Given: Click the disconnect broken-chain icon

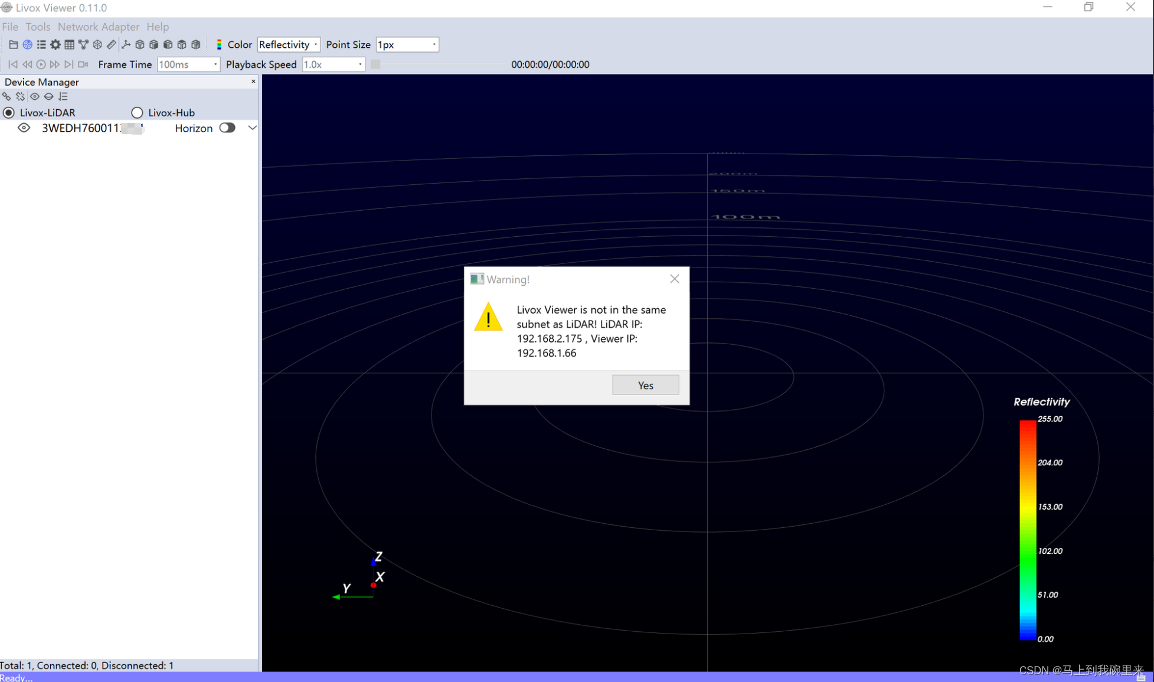Looking at the screenshot, I should point(21,96).
